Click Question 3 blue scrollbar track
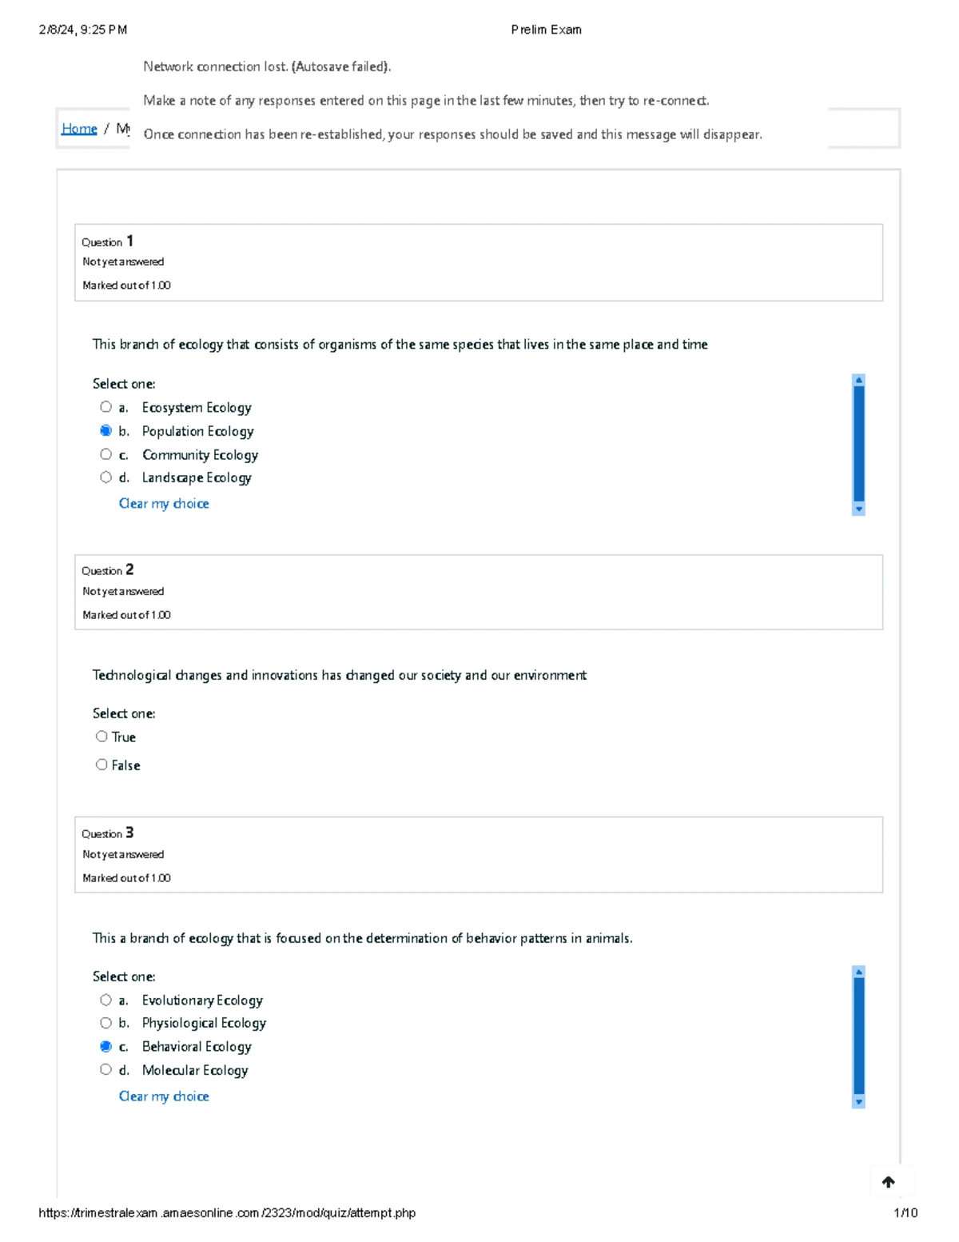959x1242 pixels. point(859,1036)
